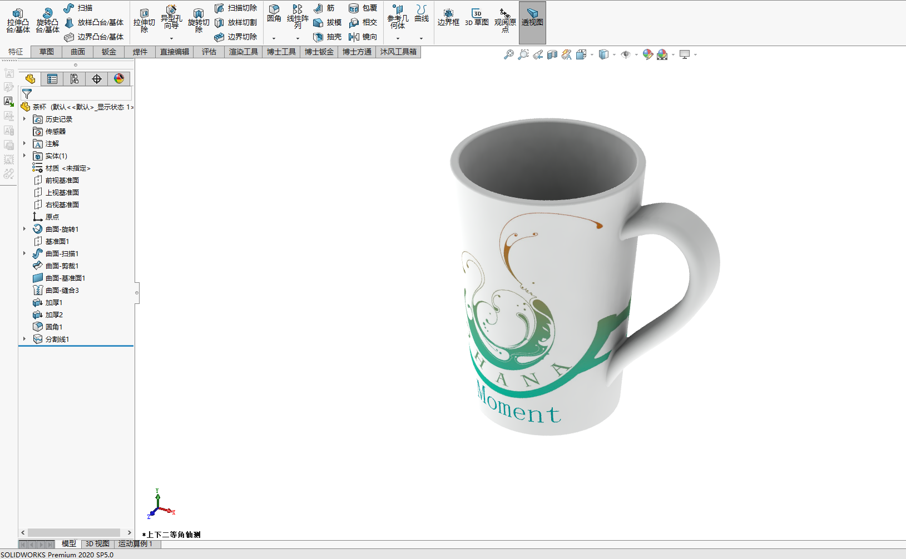Click the Lofted Cut tool (放样切割)

[236, 22]
